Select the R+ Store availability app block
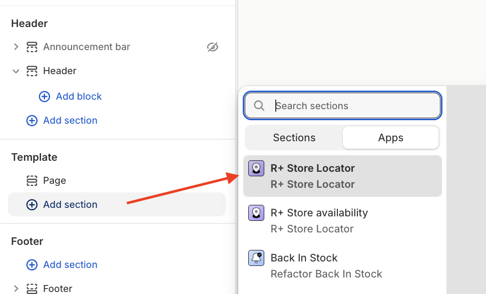486x294 pixels. coord(342,221)
